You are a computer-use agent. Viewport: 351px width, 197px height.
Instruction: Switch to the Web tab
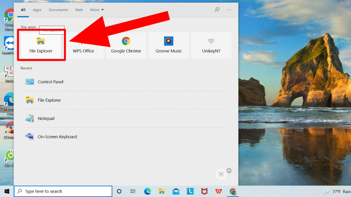click(79, 10)
